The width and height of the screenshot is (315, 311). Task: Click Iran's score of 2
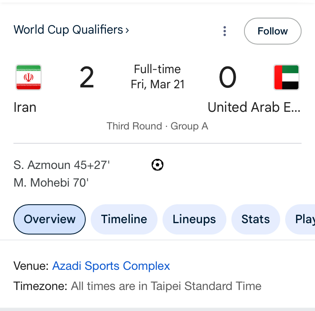(x=87, y=78)
